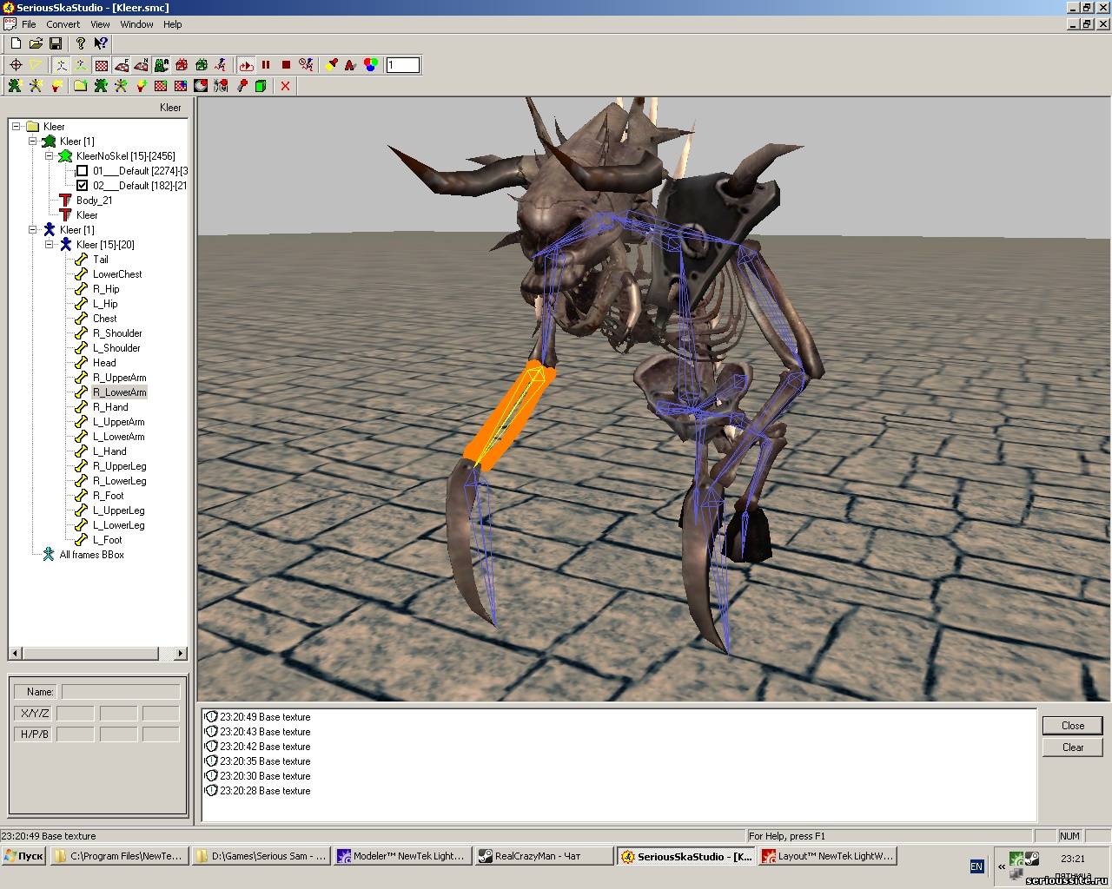Screen dimensions: 1112x889
Task: Uncheck the 02___Default surface checkbox
Action: [x=83, y=186]
